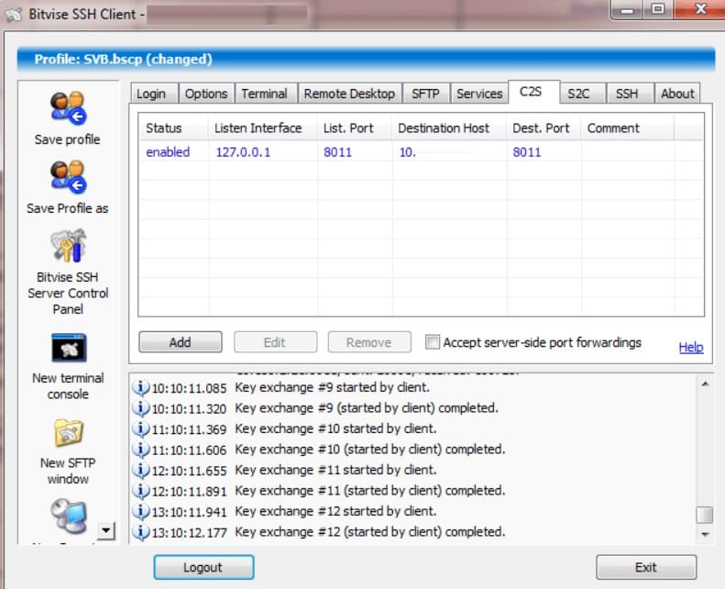The width and height of the screenshot is (725, 589).
Task: Click the Remove button
Action: pos(369,342)
